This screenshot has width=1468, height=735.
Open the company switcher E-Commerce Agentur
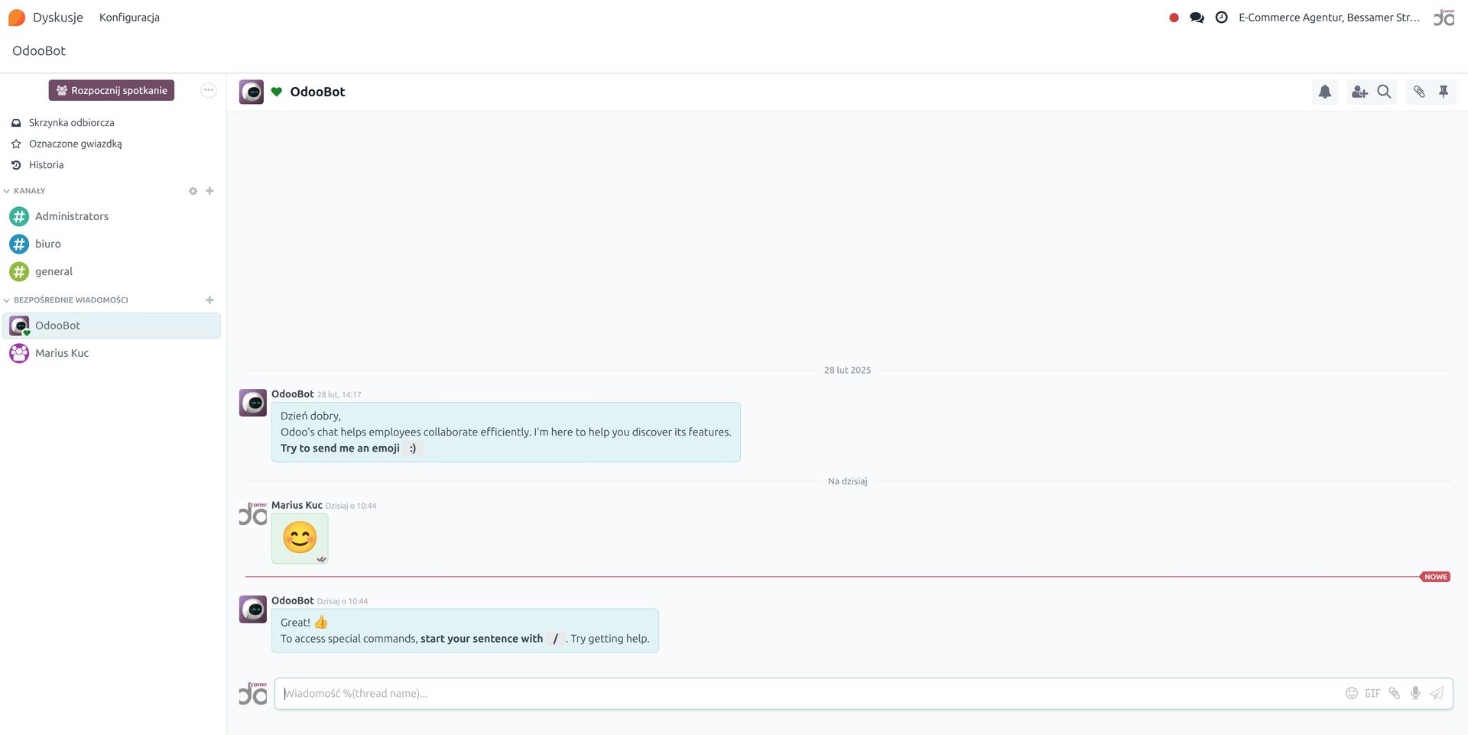tap(1329, 18)
